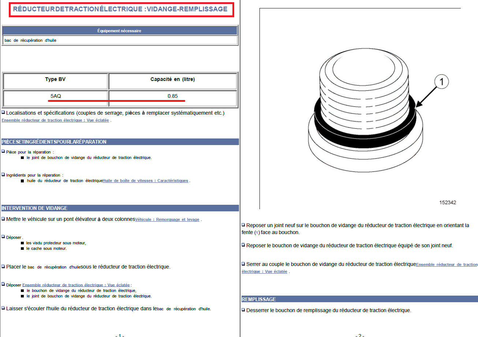Click bullet icon before "Reposer un joint neuf"

click(x=243, y=225)
